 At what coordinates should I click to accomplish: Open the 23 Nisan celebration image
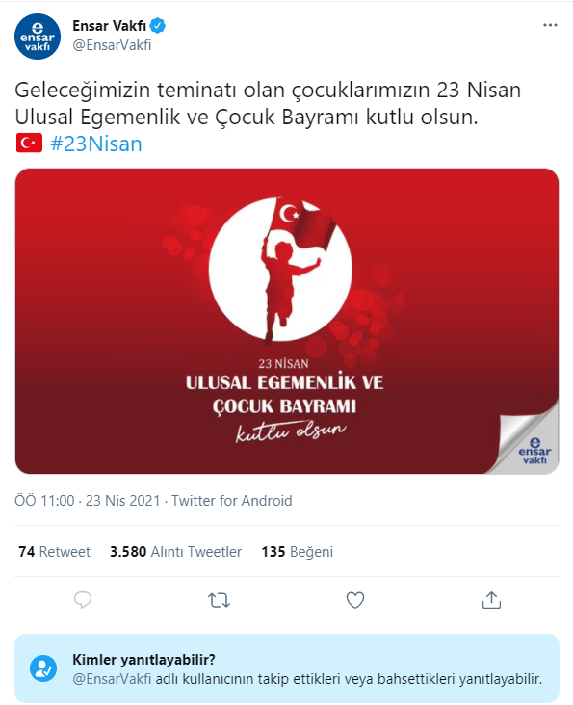coord(287,321)
